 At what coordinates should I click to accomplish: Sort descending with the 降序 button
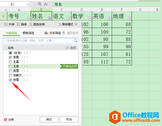coord(22,24)
